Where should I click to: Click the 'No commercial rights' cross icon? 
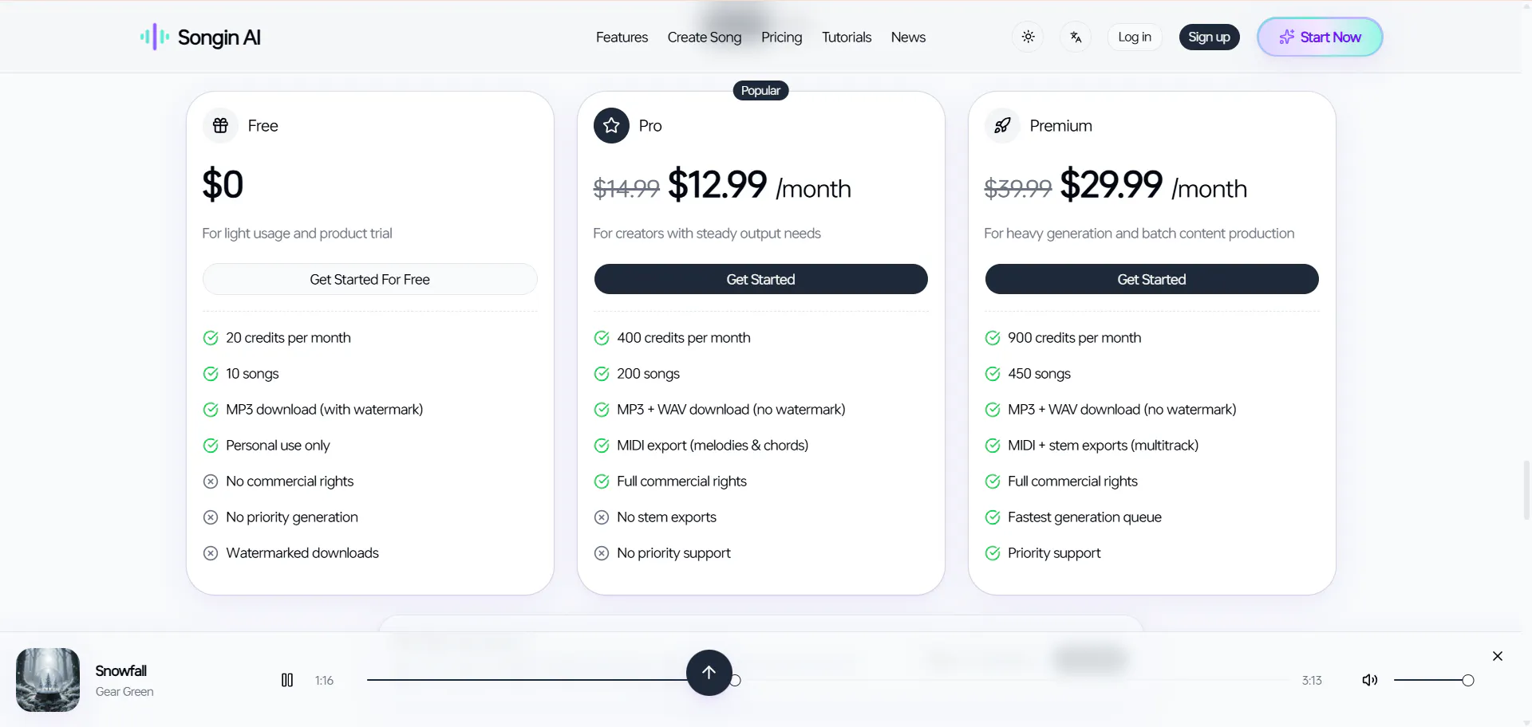tap(211, 481)
